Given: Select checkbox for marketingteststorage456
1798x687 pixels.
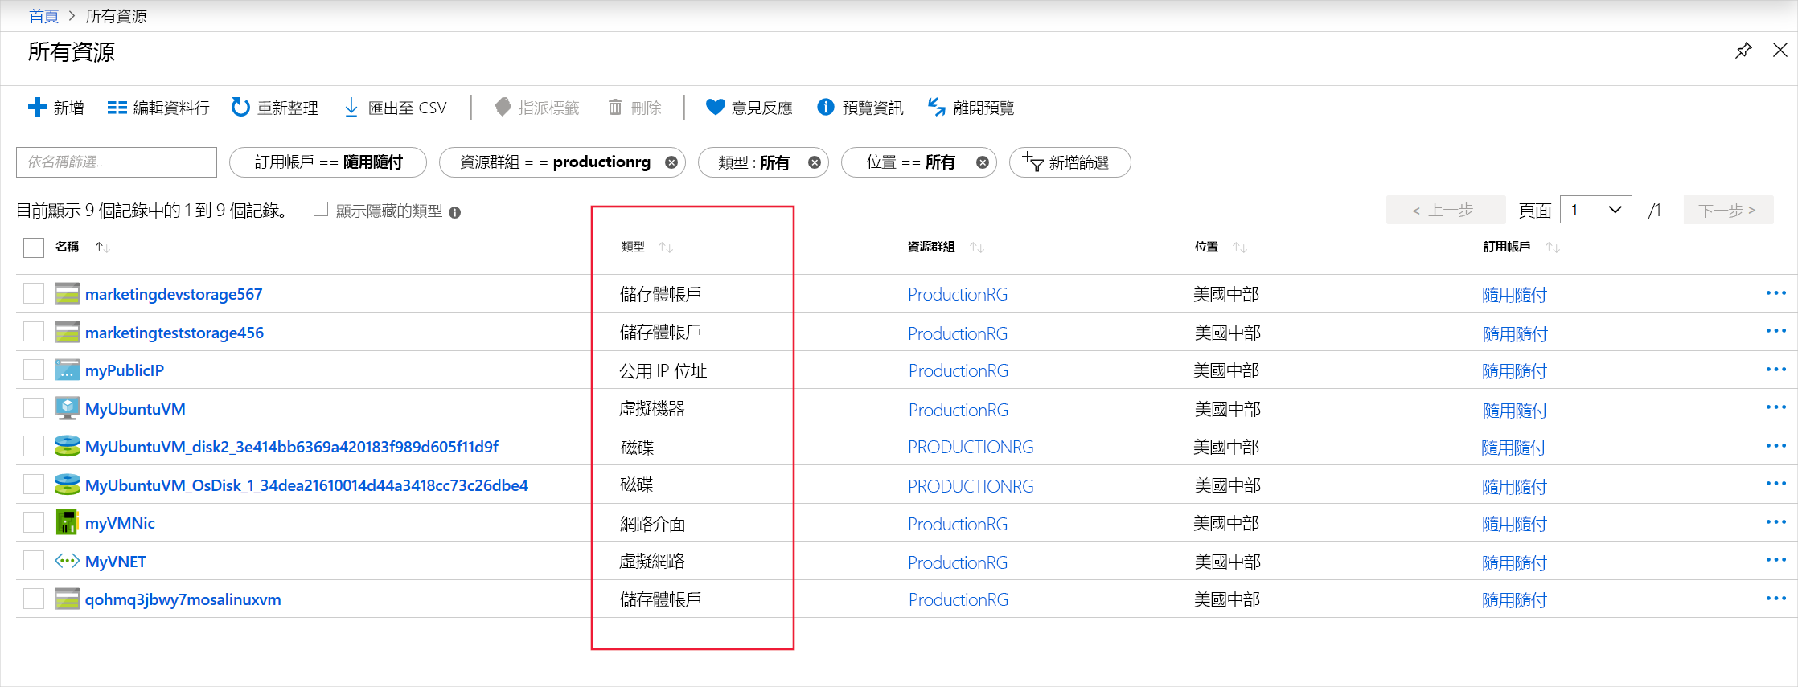Looking at the screenshot, I should click(34, 332).
